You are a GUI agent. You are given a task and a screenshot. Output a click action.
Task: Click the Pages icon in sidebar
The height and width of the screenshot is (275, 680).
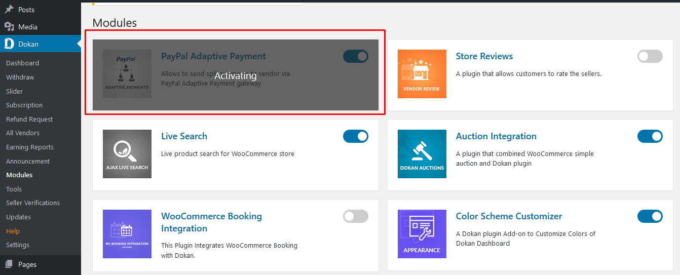pyautogui.click(x=9, y=264)
